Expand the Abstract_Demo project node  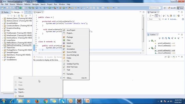click(2, 18)
